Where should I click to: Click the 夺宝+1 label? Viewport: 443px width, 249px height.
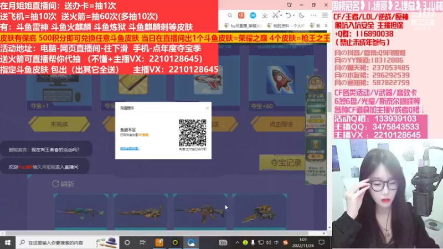tap(39, 106)
